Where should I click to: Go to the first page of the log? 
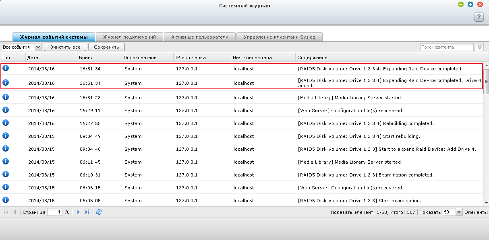pos(6,212)
